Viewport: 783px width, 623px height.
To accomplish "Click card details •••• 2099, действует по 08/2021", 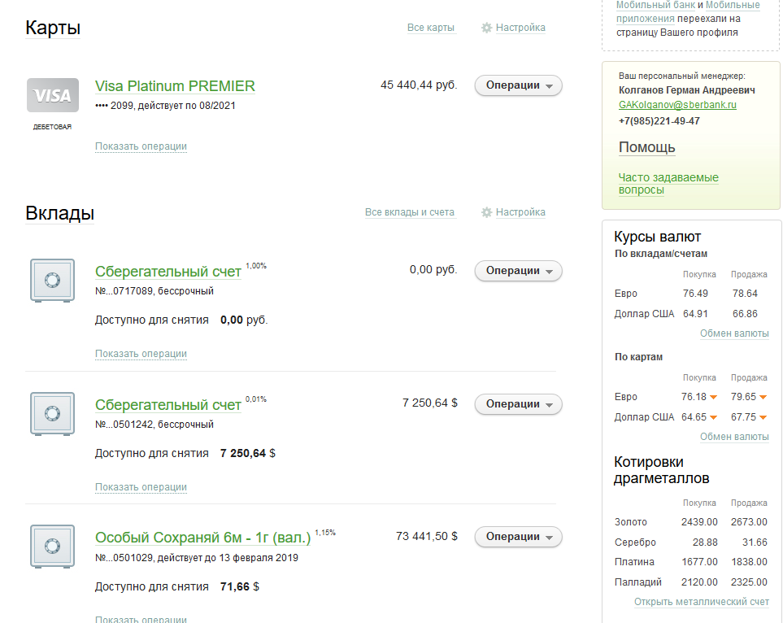I will pos(165,106).
